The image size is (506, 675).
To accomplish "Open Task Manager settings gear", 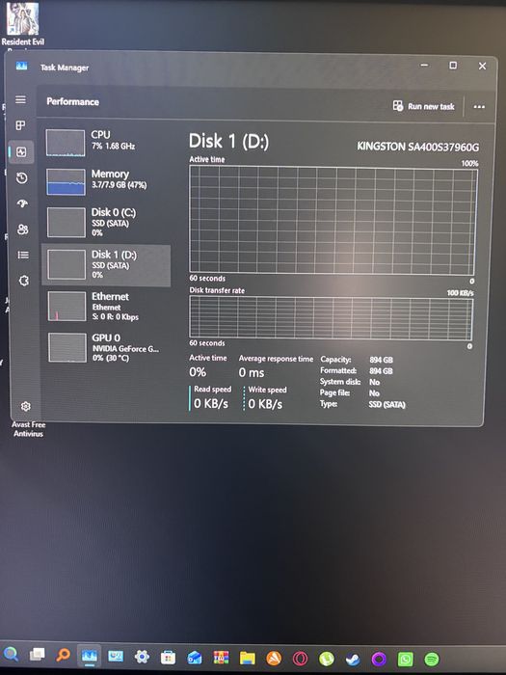I will tap(26, 406).
